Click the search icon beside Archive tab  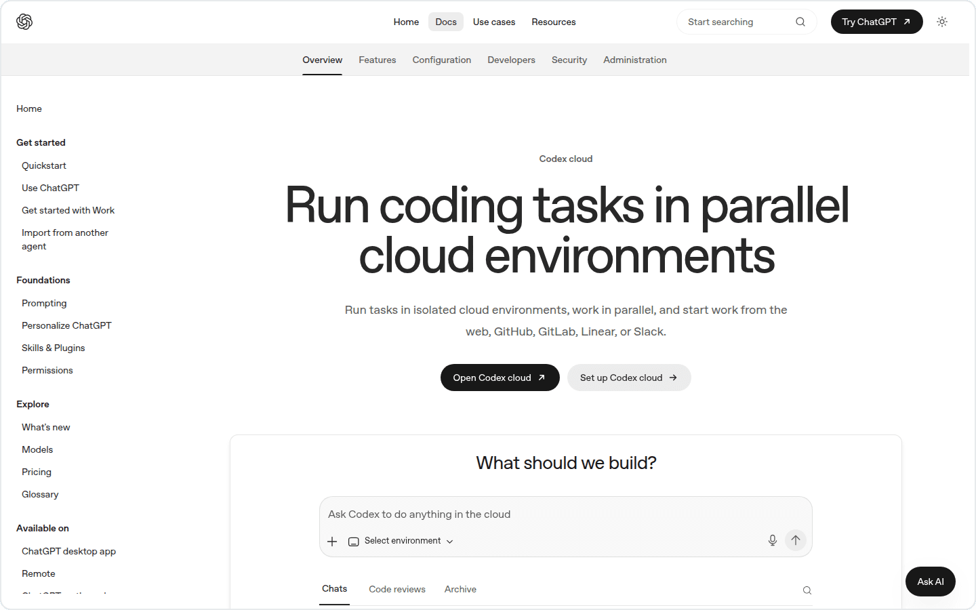pyautogui.click(x=807, y=590)
